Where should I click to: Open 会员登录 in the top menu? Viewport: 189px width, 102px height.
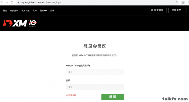coord(14,10)
